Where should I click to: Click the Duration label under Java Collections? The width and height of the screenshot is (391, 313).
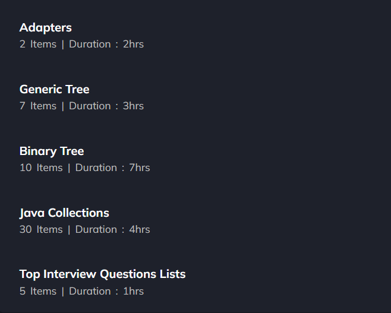[x=96, y=229]
